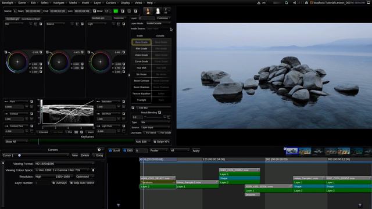Open the Views menu
Screen dimensions: 372x209
click(138, 3)
